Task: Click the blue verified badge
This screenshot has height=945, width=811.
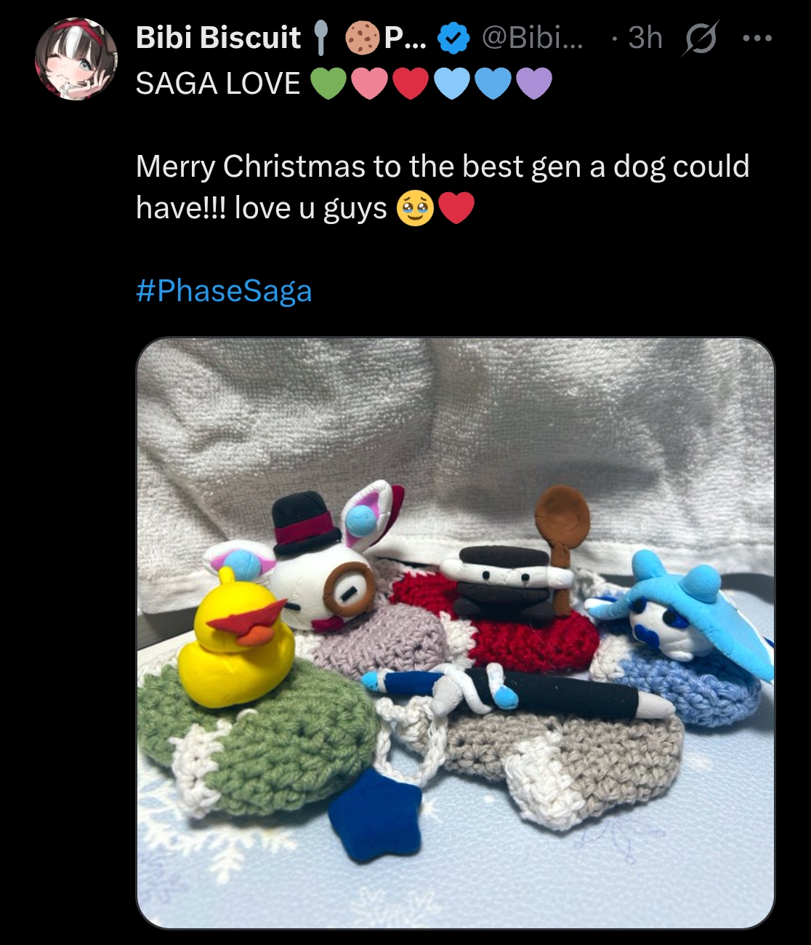Action: click(x=453, y=38)
